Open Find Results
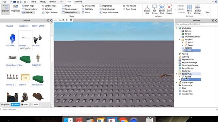218x122 pixels. pos(129,6)
